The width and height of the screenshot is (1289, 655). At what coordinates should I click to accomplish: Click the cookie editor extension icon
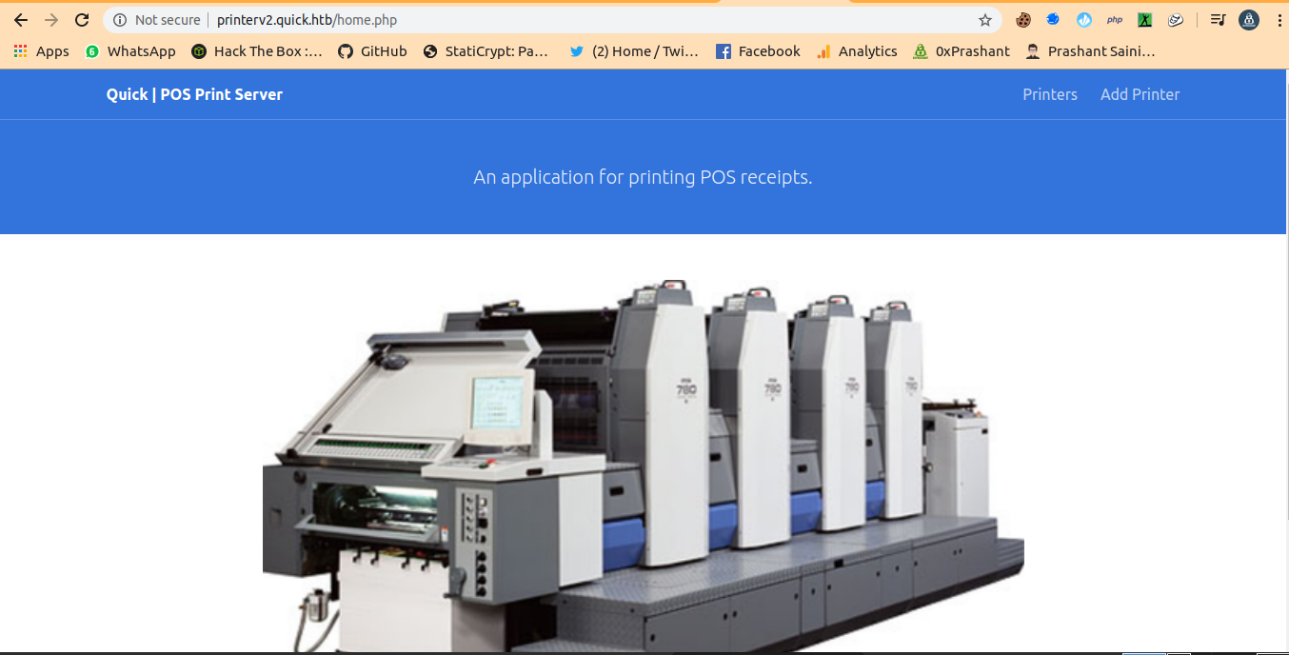click(1023, 20)
